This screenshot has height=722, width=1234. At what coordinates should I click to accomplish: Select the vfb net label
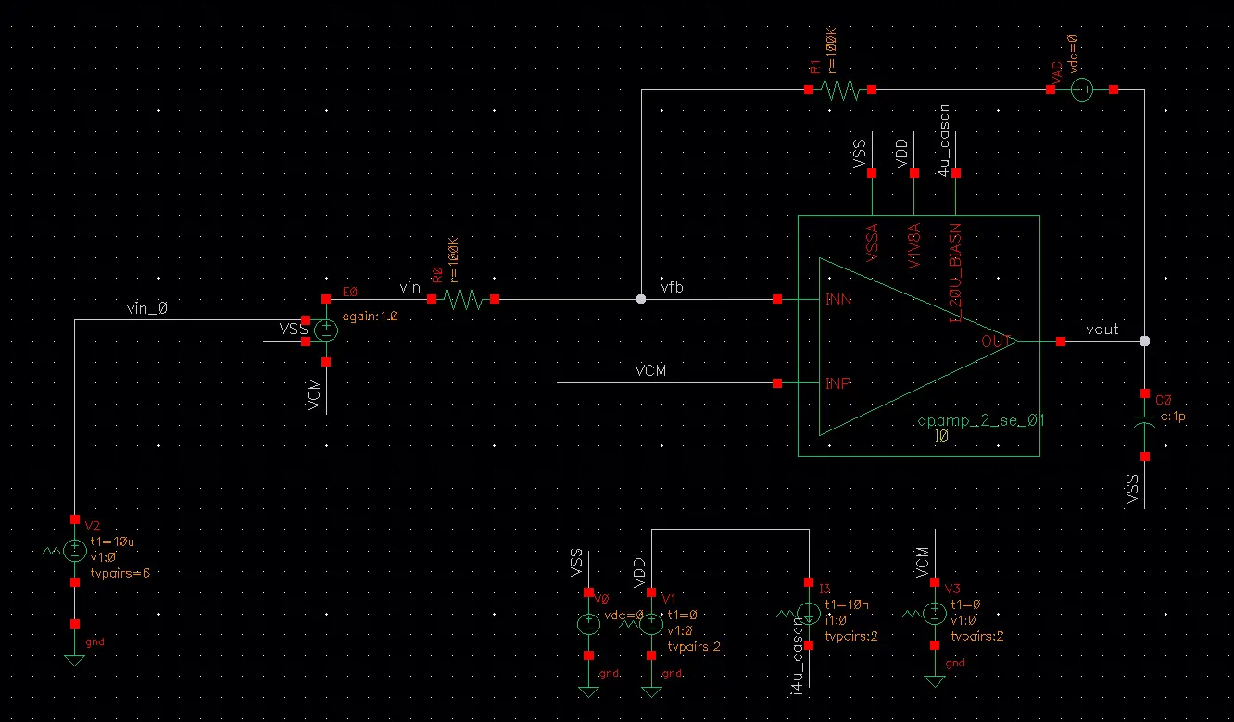[674, 288]
